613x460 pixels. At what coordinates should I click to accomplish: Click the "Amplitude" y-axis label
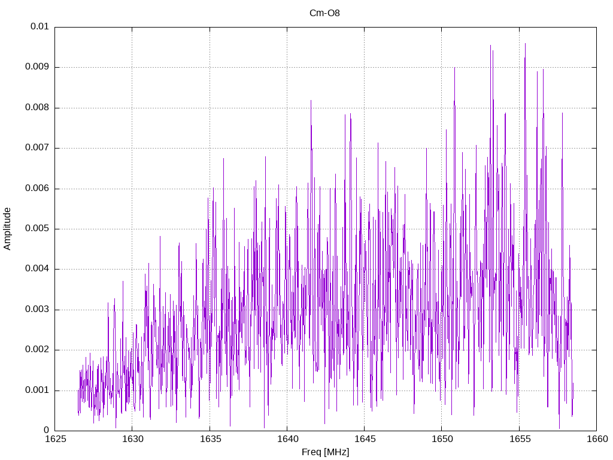pyautogui.click(x=7, y=229)
